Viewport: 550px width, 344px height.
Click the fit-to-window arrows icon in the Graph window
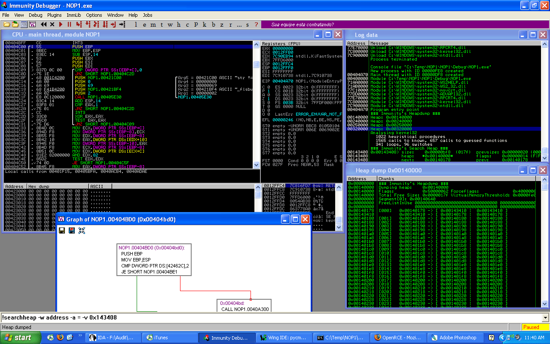82,230
